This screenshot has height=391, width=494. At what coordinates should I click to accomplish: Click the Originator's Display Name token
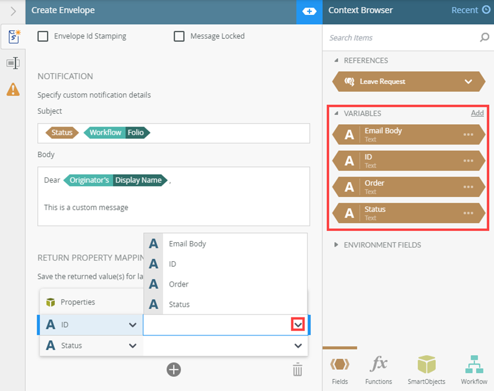pos(115,180)
